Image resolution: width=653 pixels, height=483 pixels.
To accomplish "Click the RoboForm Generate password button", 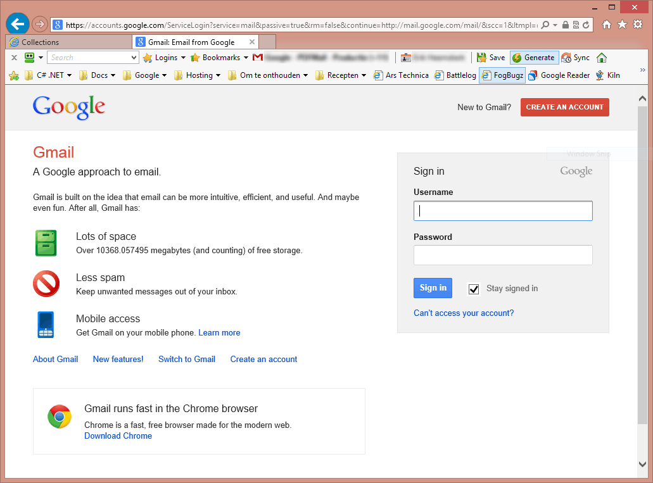I will coord(534,58).
